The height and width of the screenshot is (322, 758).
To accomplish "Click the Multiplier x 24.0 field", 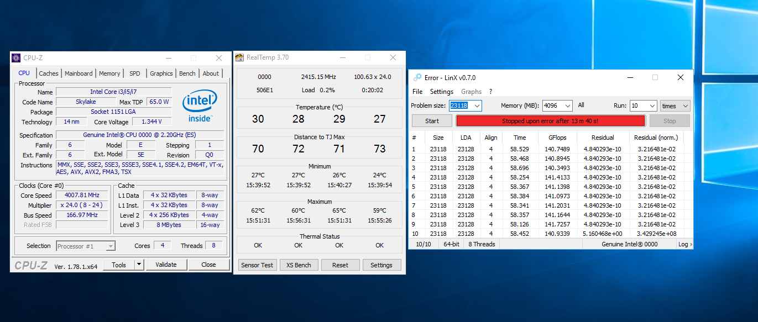I will point(83,205).
